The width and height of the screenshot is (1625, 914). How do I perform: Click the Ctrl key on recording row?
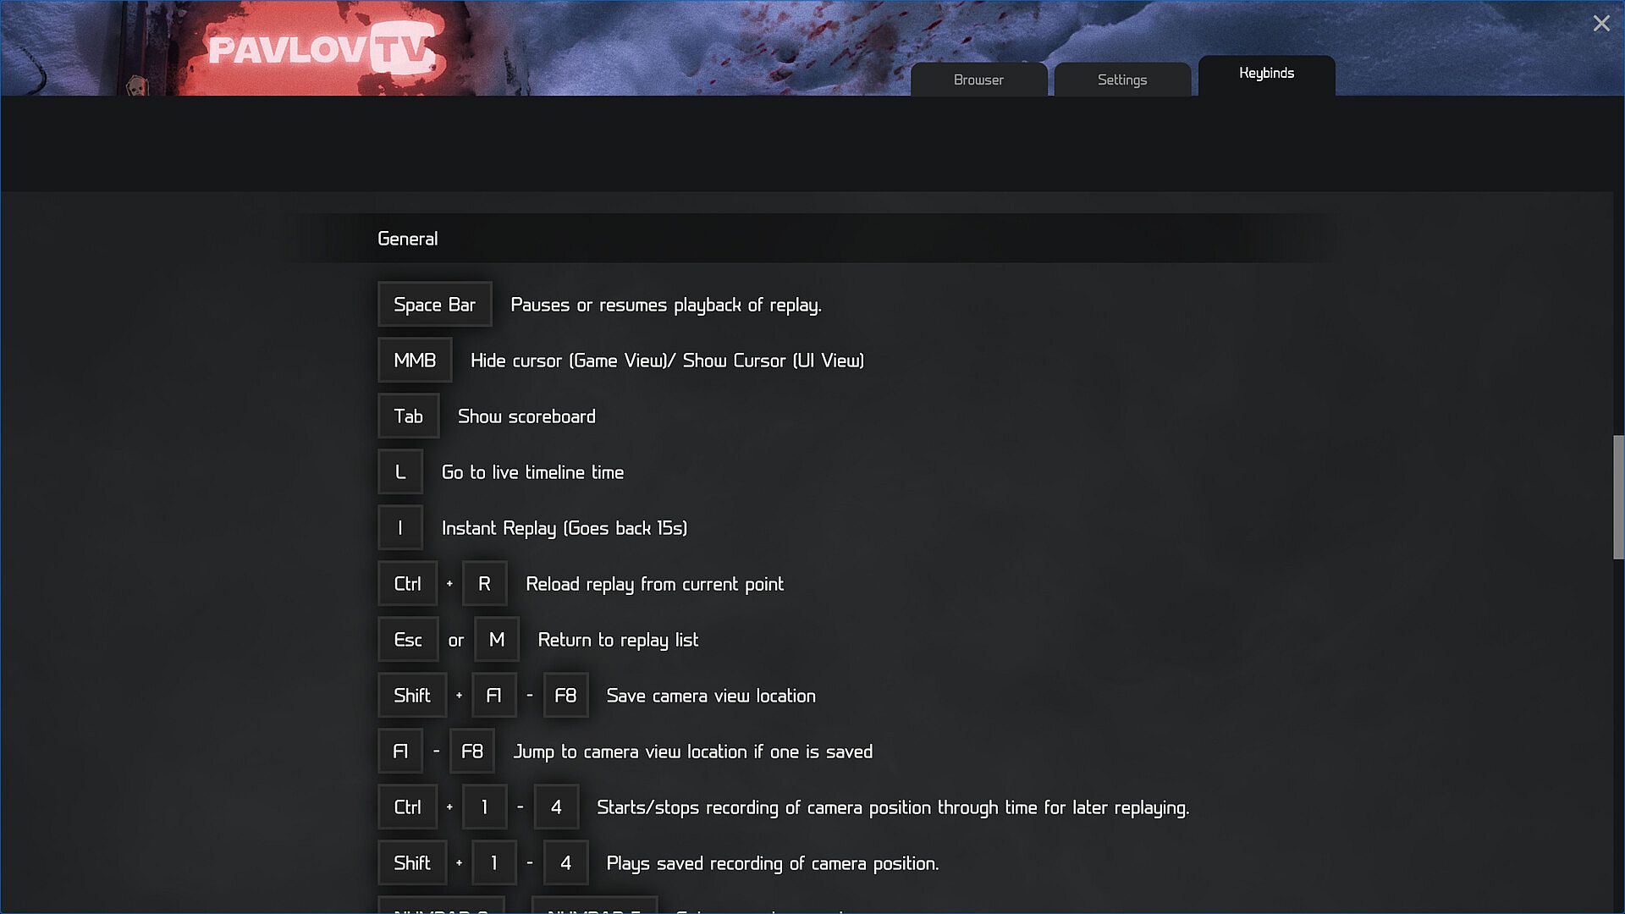pyautogui.click(x=407, y=807)
